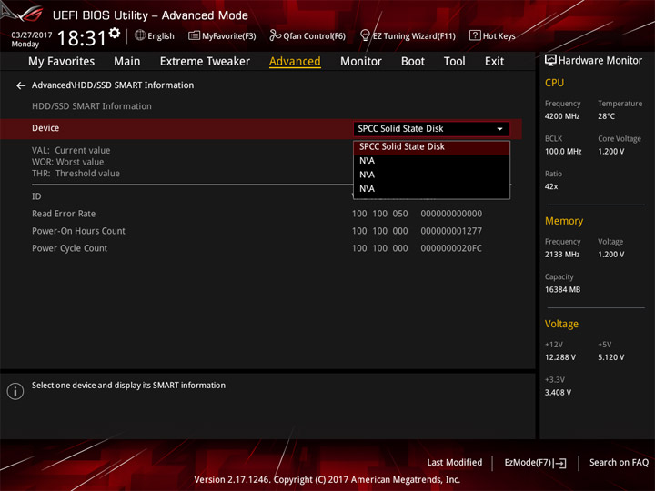Image resolution: width=655 pixels, height=491 pixels.
Task: Select the Device row label
Action: [x=45, y=128]
